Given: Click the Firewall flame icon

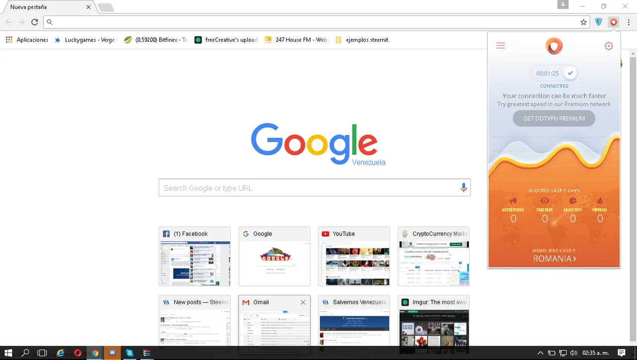Looking at the screenshot, I should click(600, 201).
